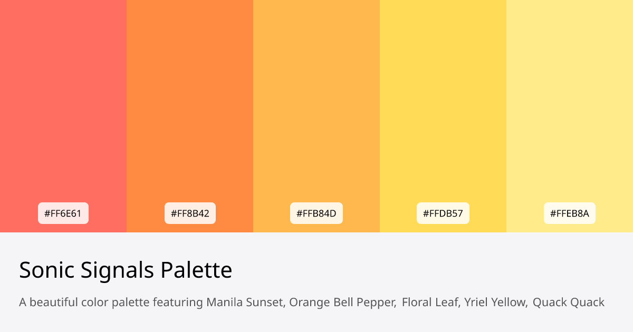Click the word "Palette" in the heading
The image size is (633, 332).
(x=196, y=270)
